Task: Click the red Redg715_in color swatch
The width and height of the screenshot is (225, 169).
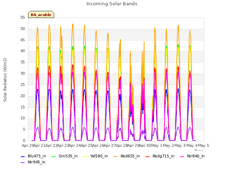Action: pyautogui.click(x=148, y=156)
